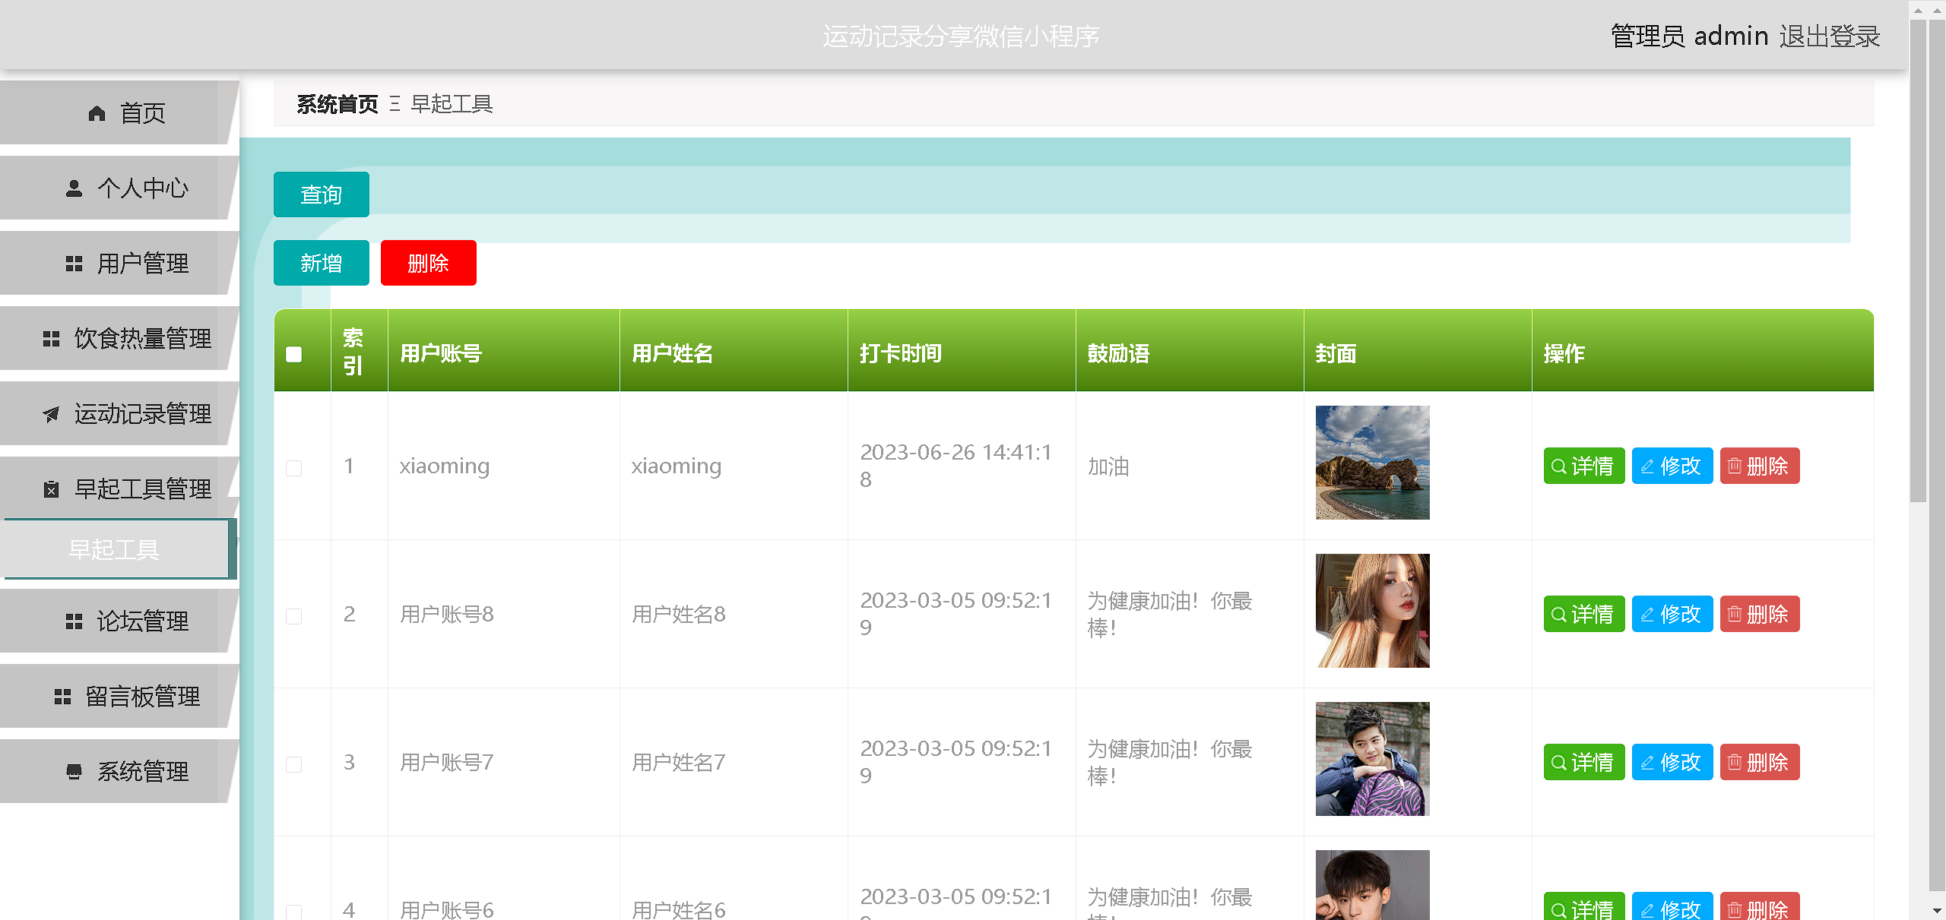
Task: Click the person icon beside 个人中心
Action: pyautogui.click(x=74, y=188)
